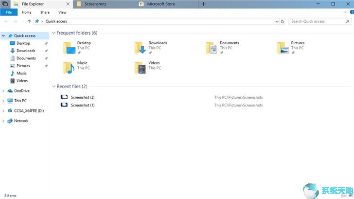The image size is (354, 199).
Task: Click the 8 items status text
Action: [10, 196]
